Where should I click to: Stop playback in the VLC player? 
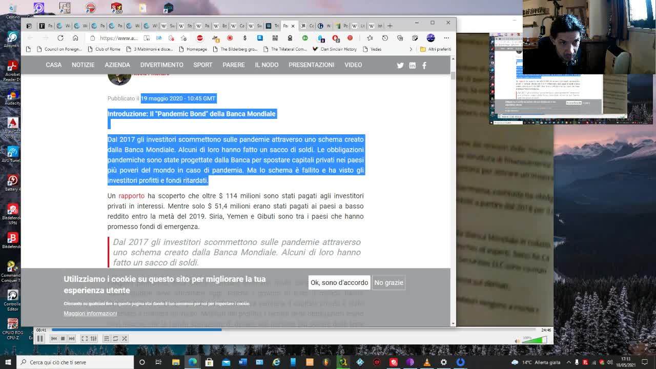point(63,338)
